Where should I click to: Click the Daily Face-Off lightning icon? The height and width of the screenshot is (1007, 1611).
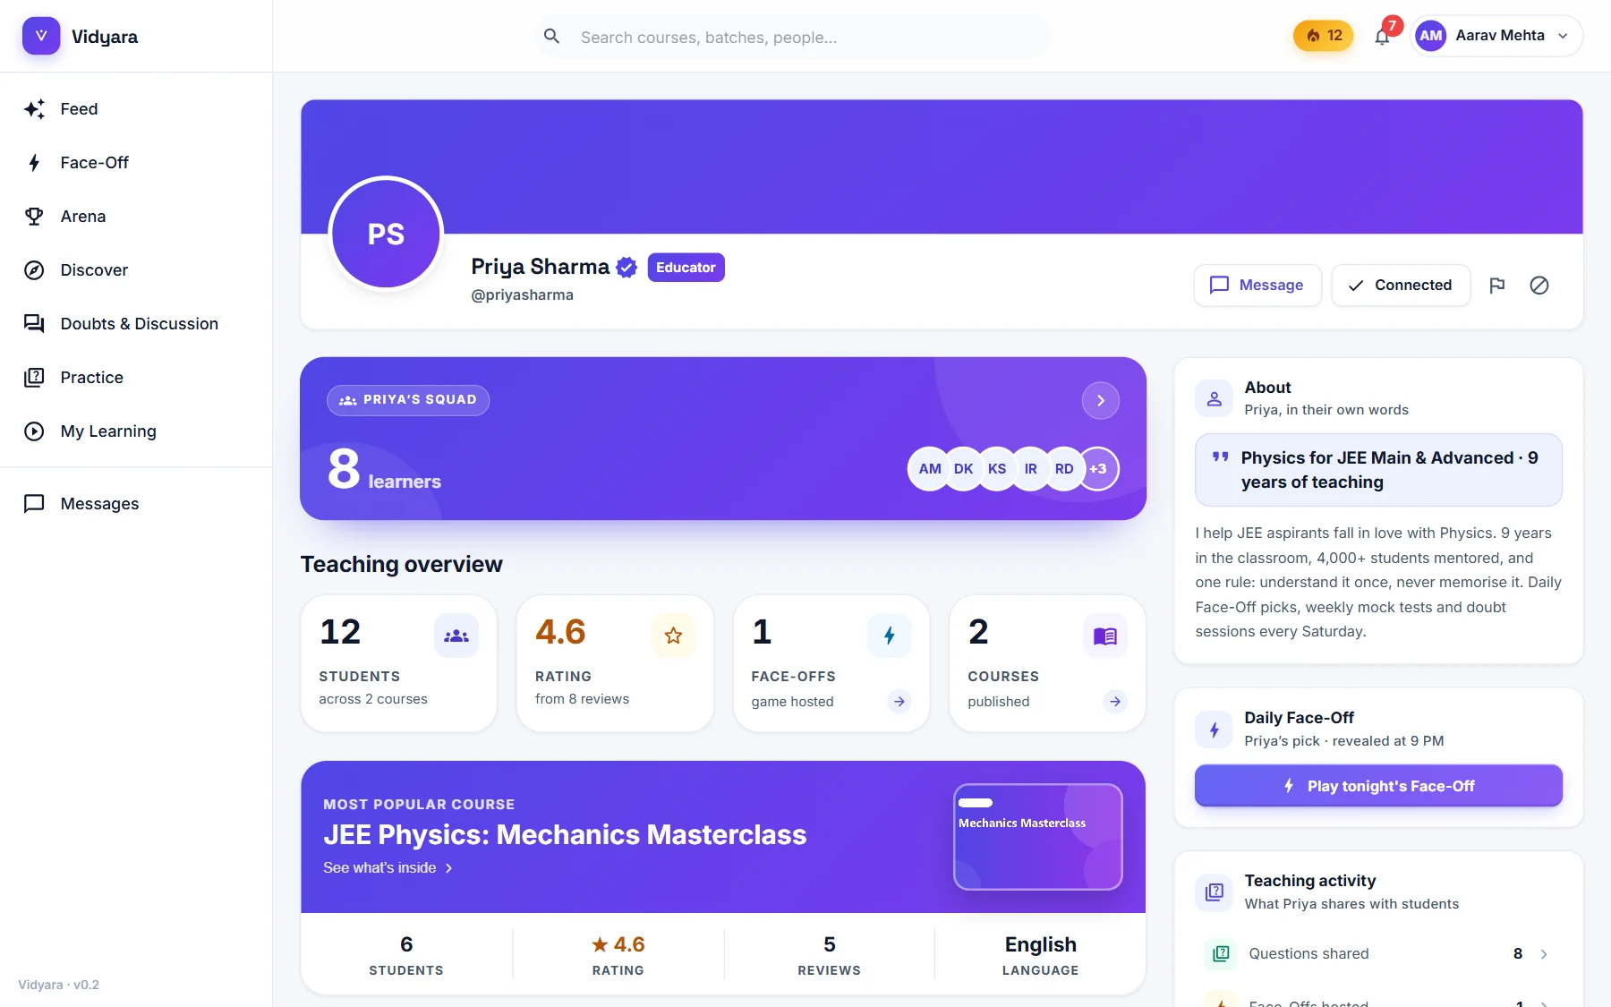click(x=1215, y=730)
